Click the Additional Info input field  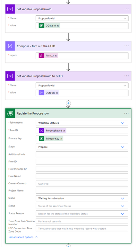point(82,154)
